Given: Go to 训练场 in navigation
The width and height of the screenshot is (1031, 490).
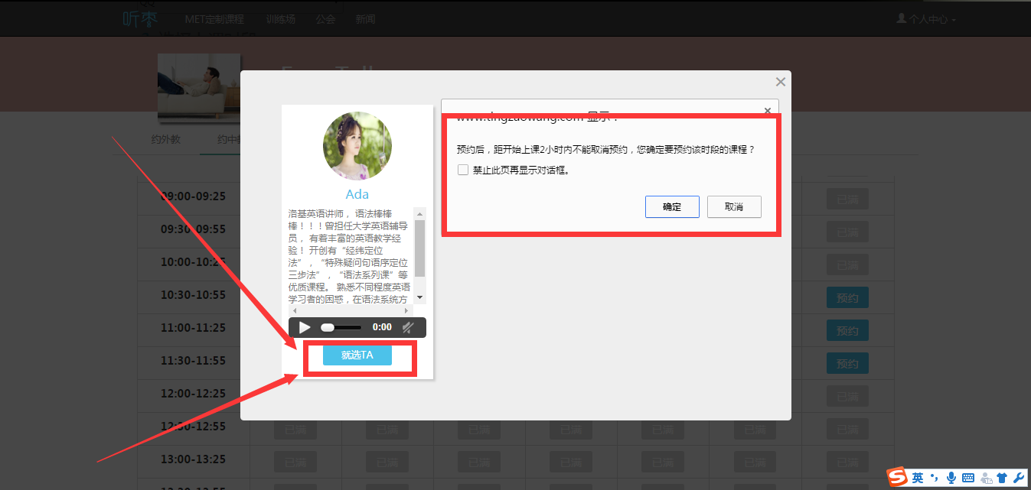Looking at the screenshot, I should 280,19.
